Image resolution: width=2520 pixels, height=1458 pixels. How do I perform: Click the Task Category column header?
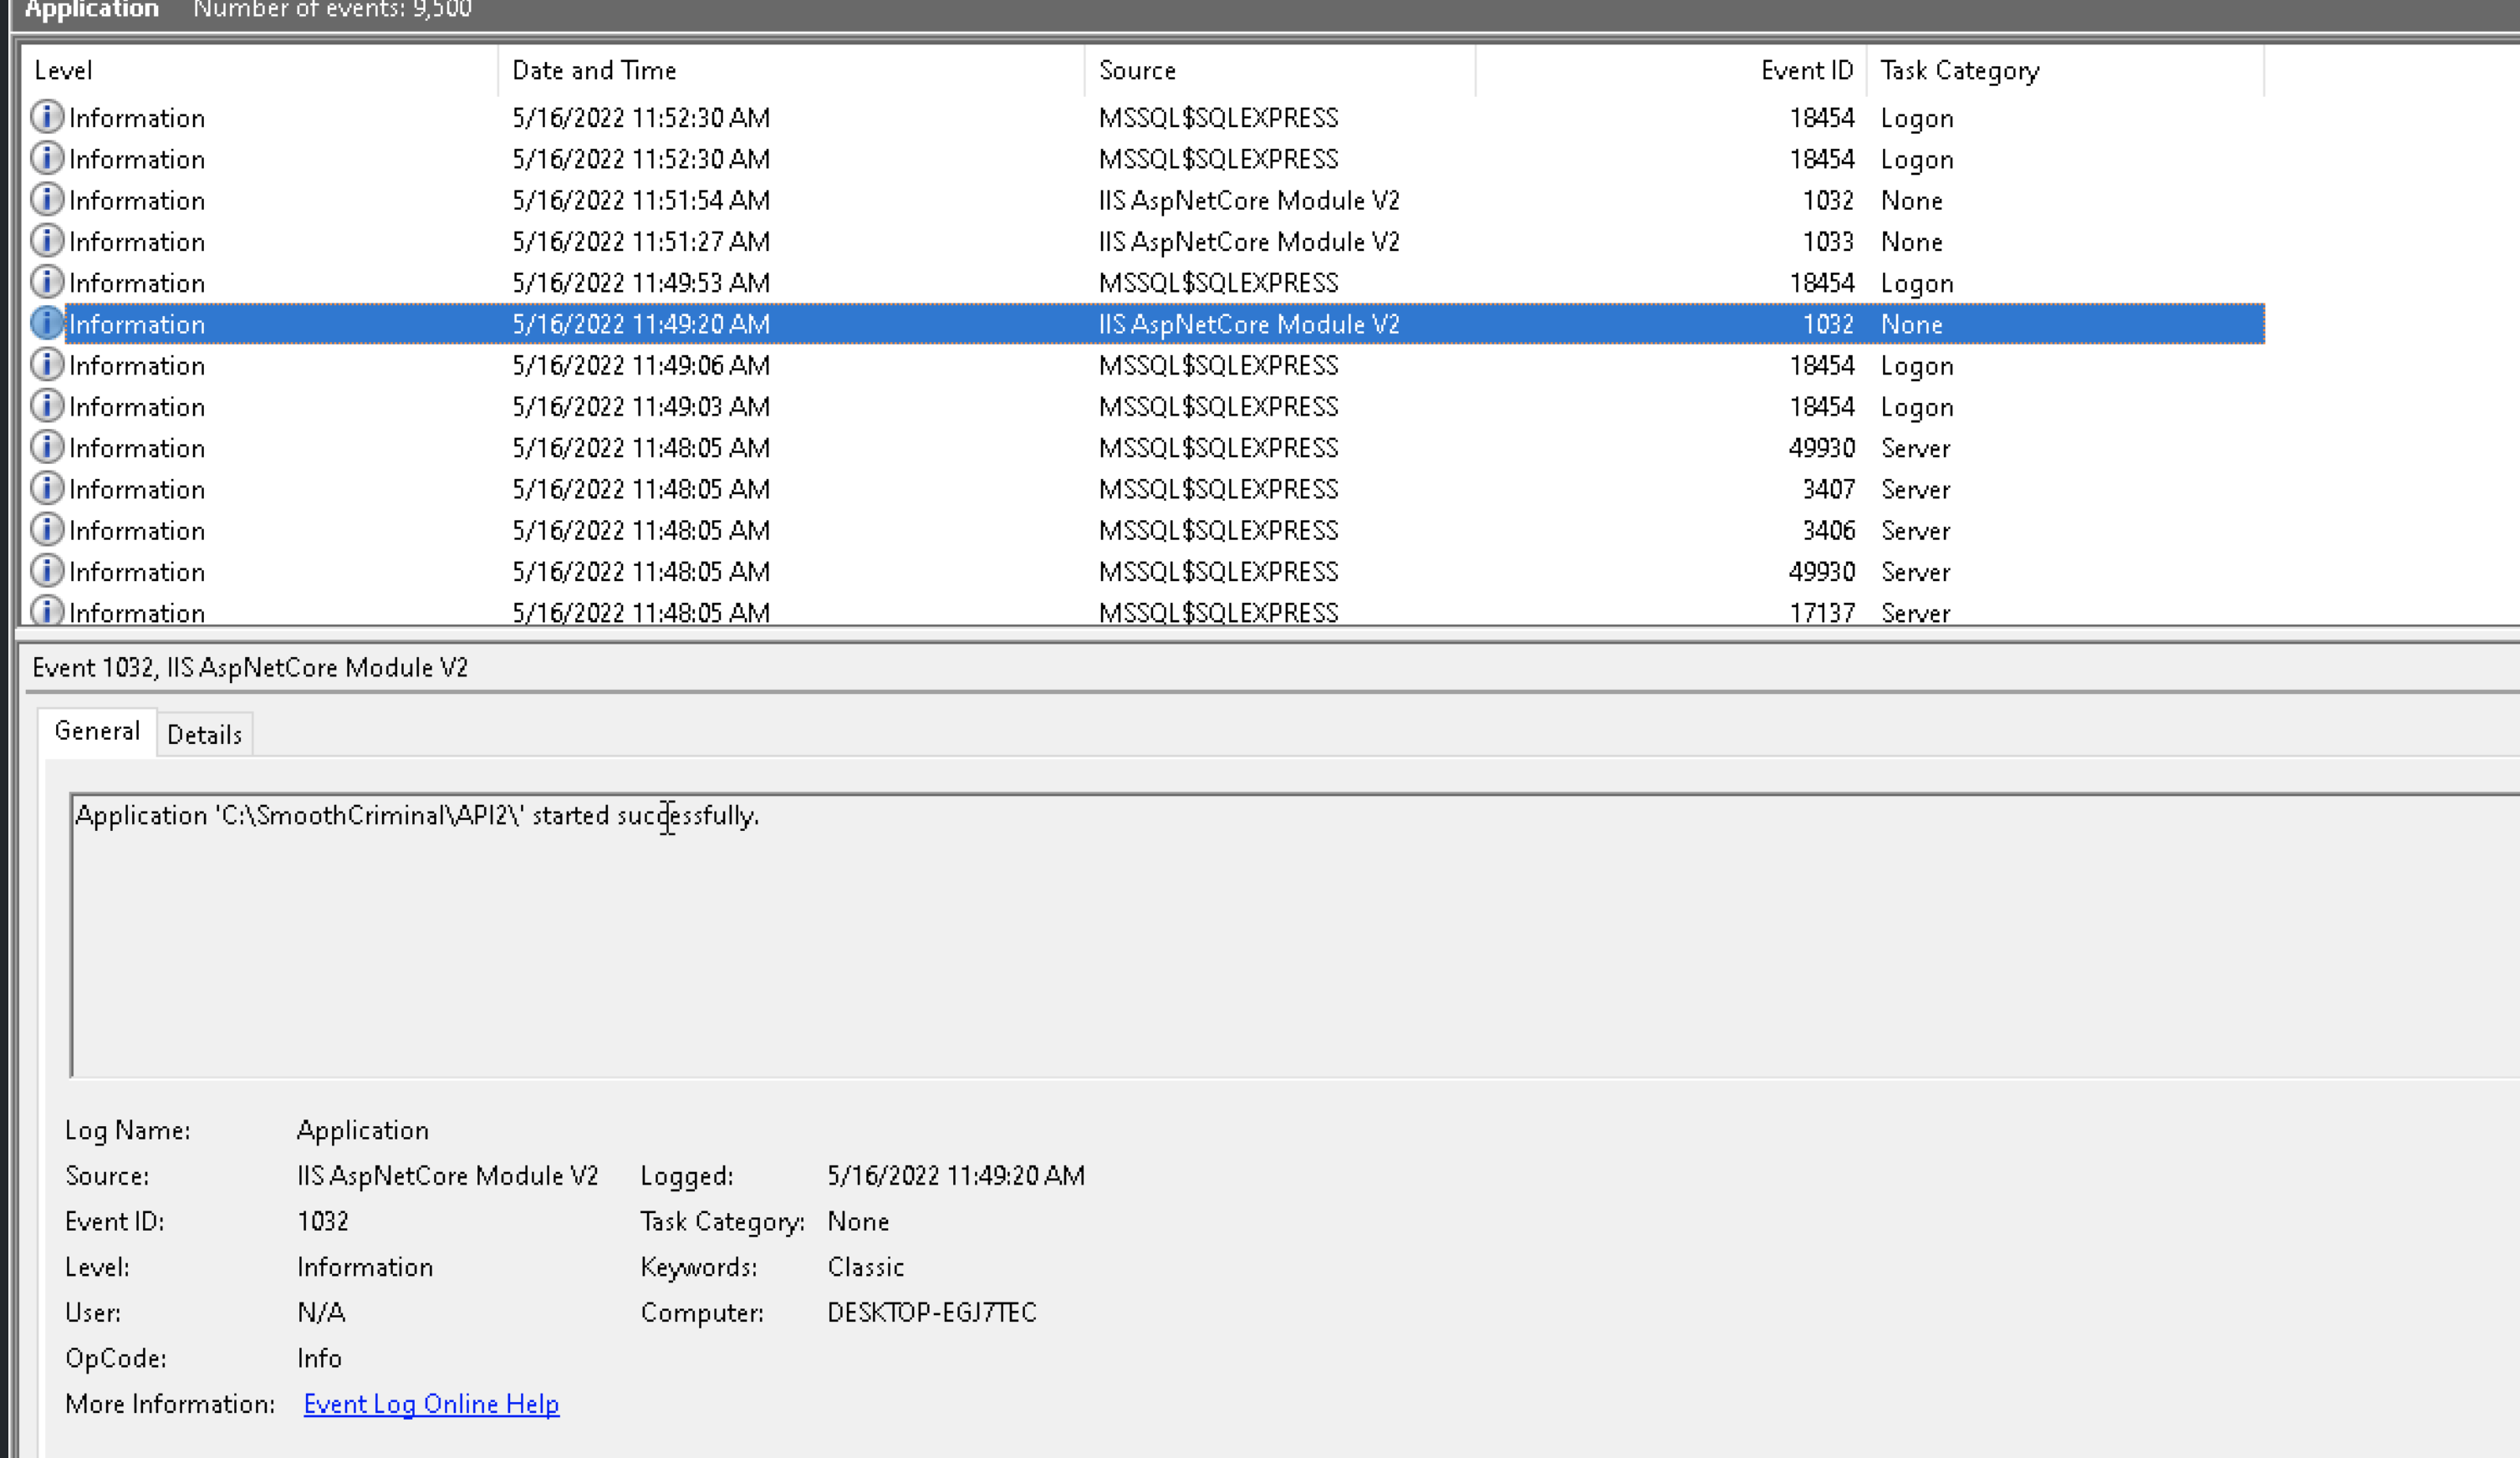coord(1959,71)
